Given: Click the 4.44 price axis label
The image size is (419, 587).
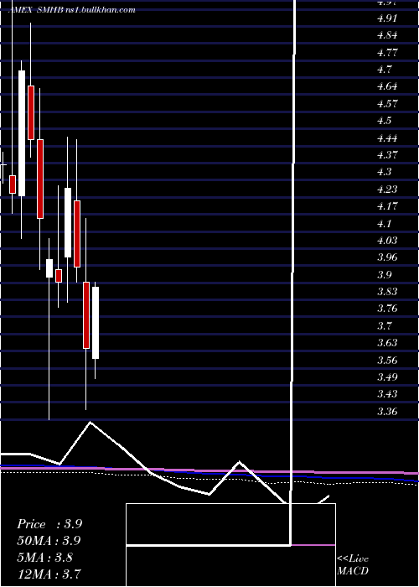Looking at the screenshot, I should click(387, 138).
